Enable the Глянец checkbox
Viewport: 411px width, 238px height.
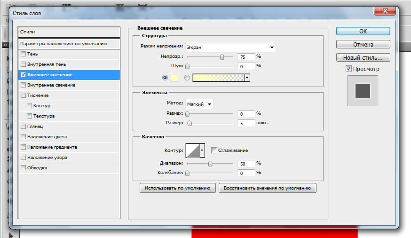tap(24, 127)
